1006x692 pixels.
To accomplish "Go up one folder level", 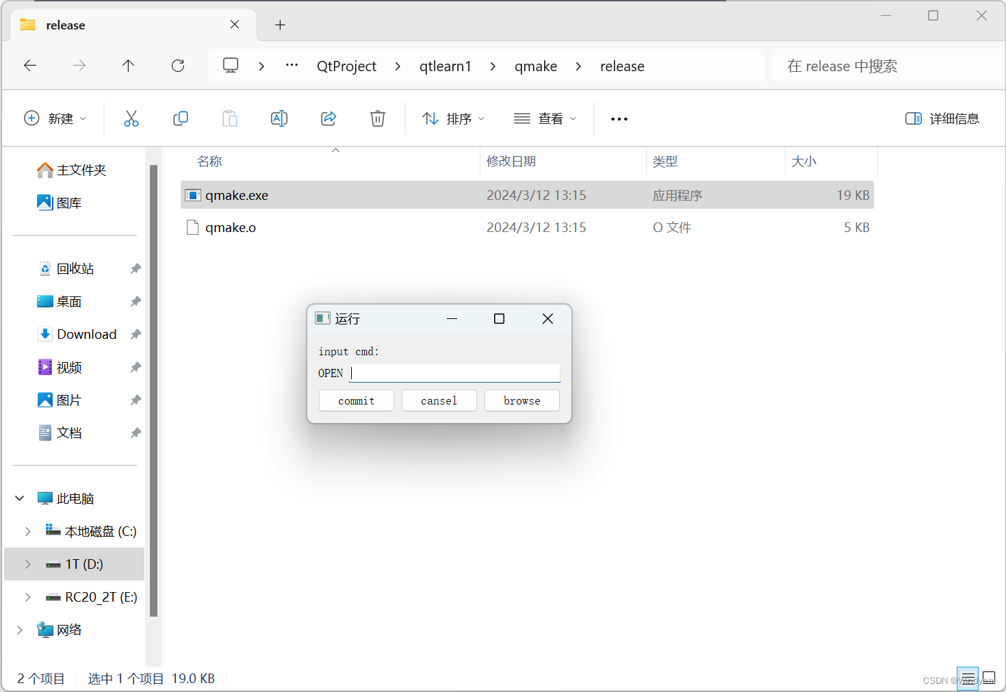I will 128,66.
